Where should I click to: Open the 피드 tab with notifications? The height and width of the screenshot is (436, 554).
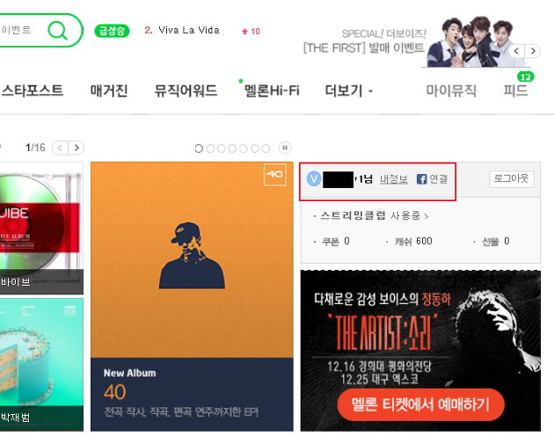click(x=515, y=91)
